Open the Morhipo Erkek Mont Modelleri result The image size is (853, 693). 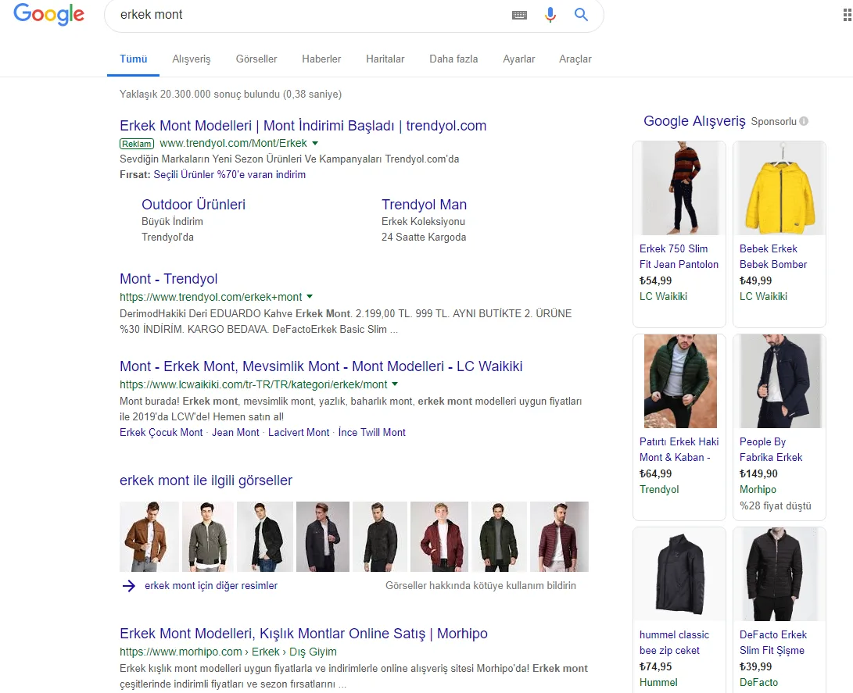point(303,634)
